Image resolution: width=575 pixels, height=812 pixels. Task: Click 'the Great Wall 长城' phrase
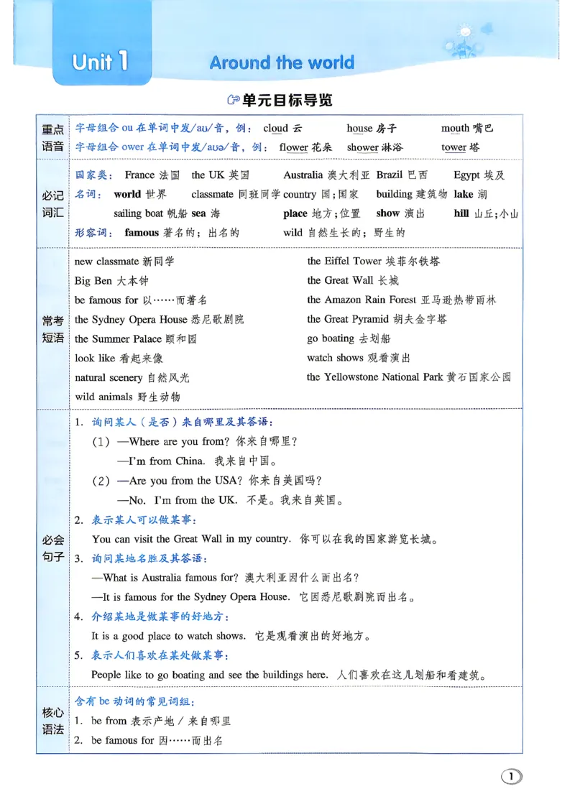click(x=353, y=280)
